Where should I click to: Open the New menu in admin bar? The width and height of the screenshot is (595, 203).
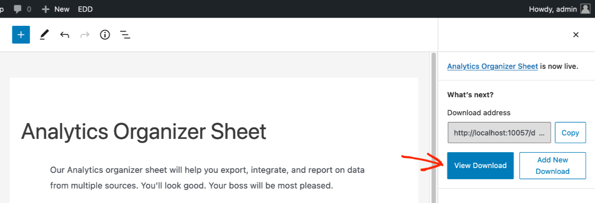click(56, 9)
